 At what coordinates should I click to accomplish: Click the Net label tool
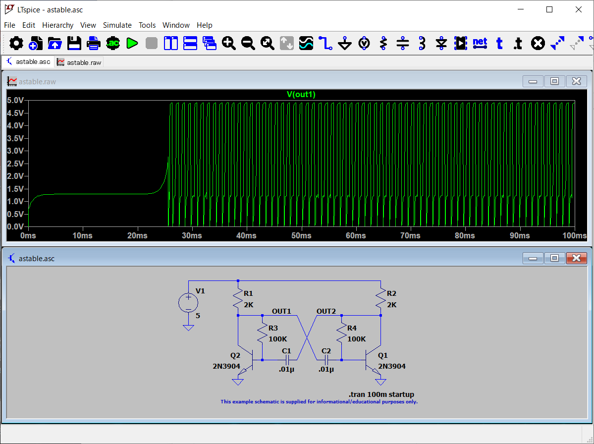tap(480, 43)
